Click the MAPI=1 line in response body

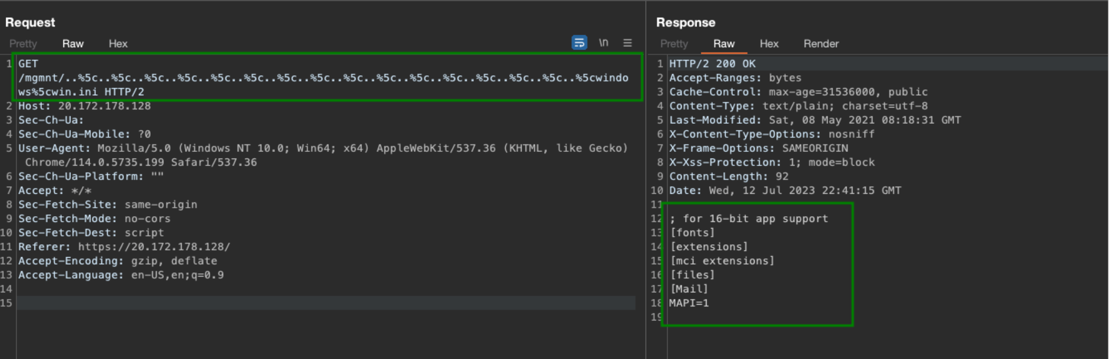689,303
